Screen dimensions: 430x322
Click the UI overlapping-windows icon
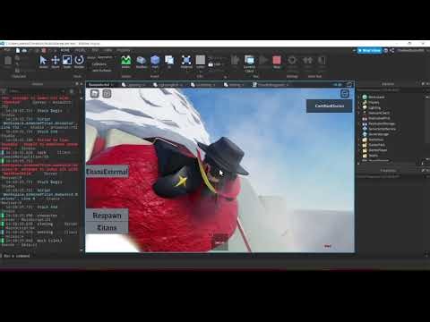169,61
